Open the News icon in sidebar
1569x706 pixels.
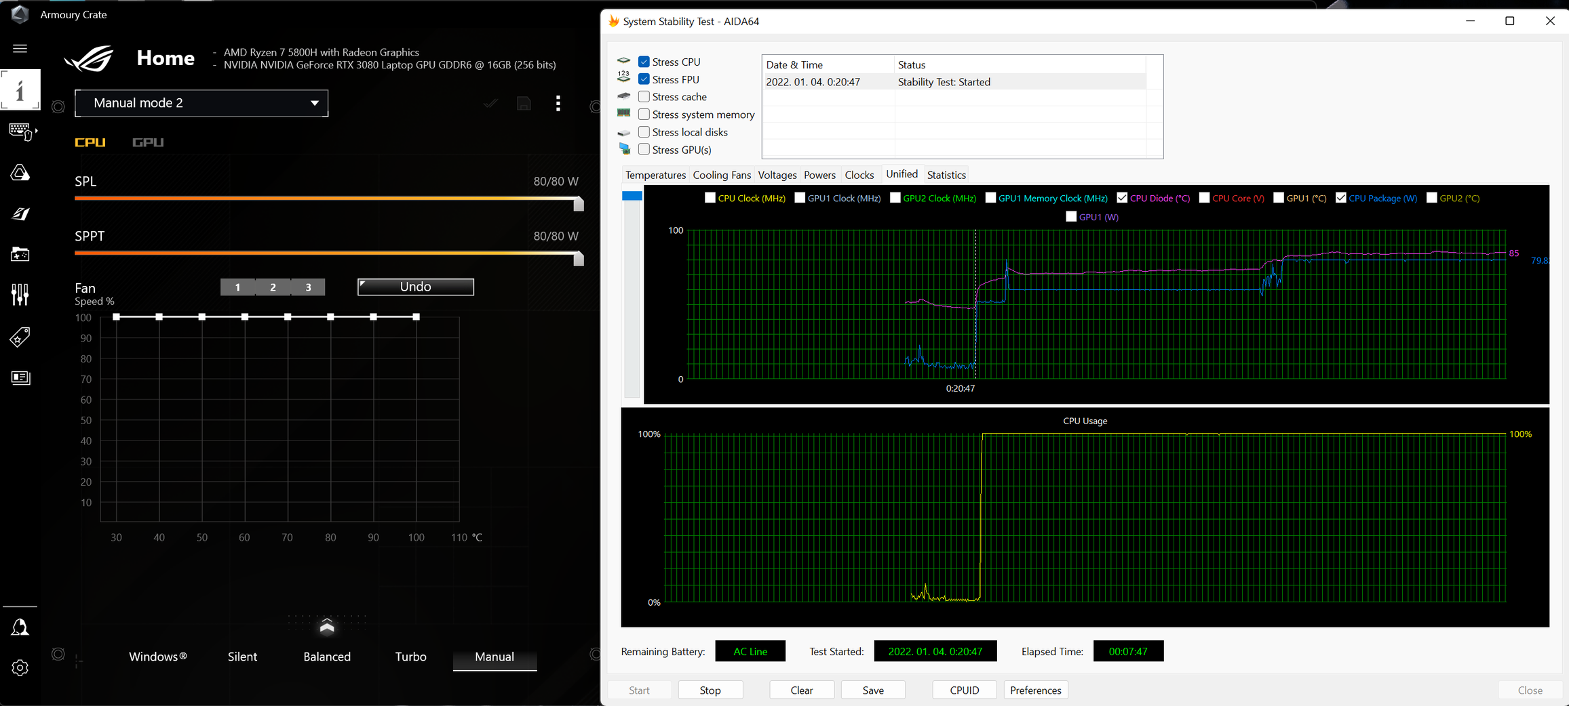click(20, 377)
